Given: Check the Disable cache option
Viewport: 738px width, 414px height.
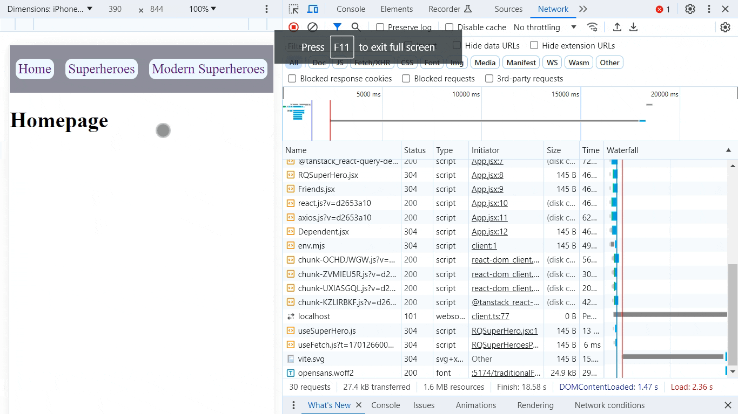Looking at the screenshot, I should [449, 27].
